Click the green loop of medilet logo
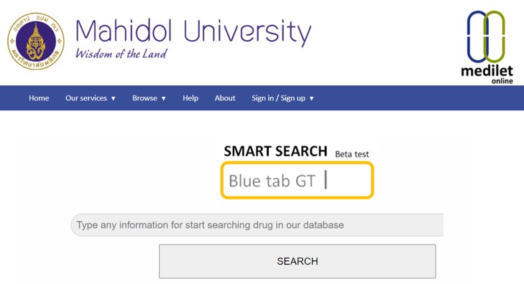524x284 pixels. point(495,37)
